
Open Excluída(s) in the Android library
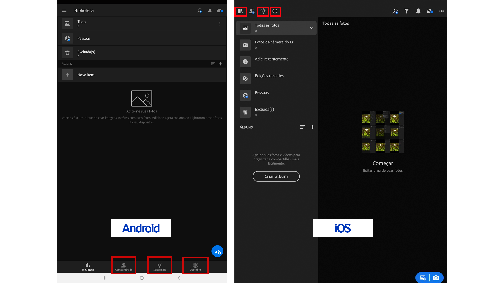(x=141, y=53)
